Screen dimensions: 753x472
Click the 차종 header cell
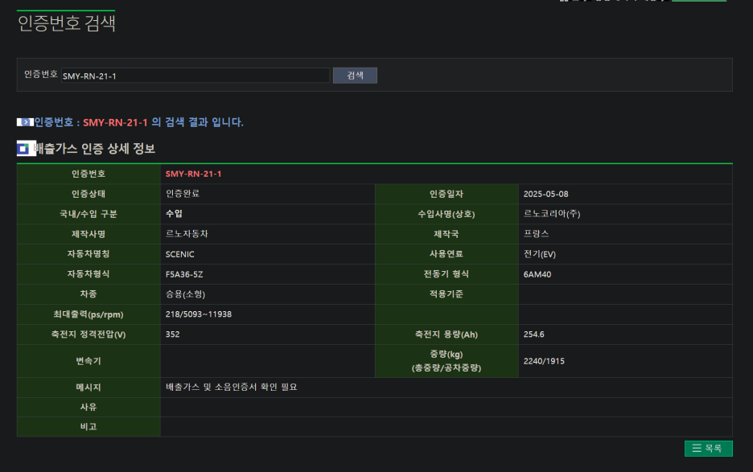(88, 293)
